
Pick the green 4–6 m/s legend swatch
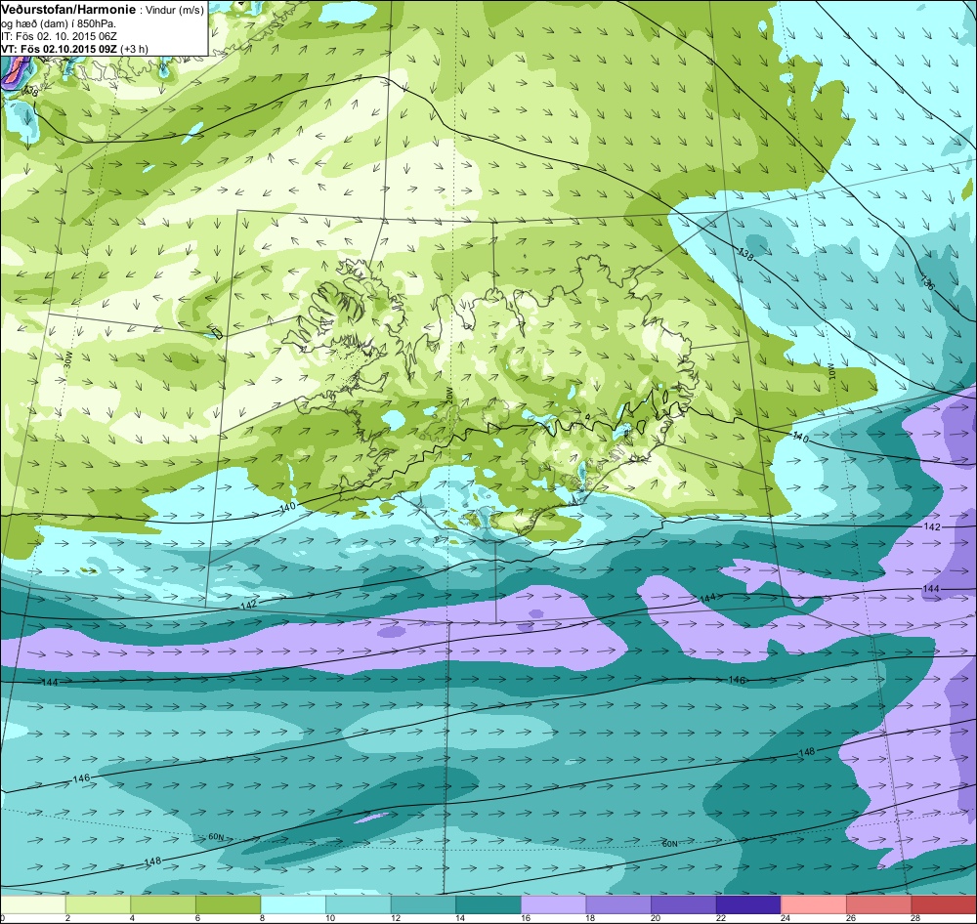pos(162,904)
